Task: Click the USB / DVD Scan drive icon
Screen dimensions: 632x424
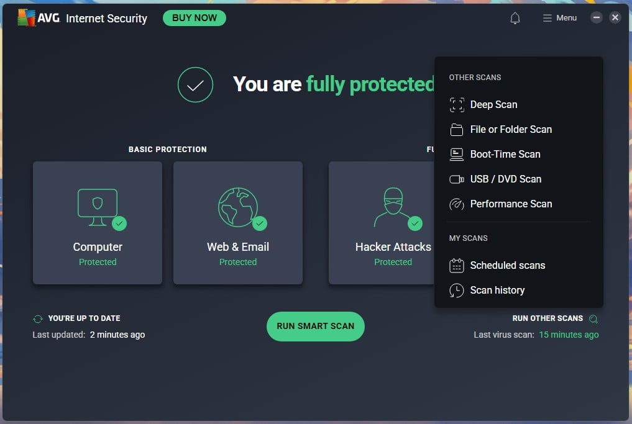Action: 457,179
